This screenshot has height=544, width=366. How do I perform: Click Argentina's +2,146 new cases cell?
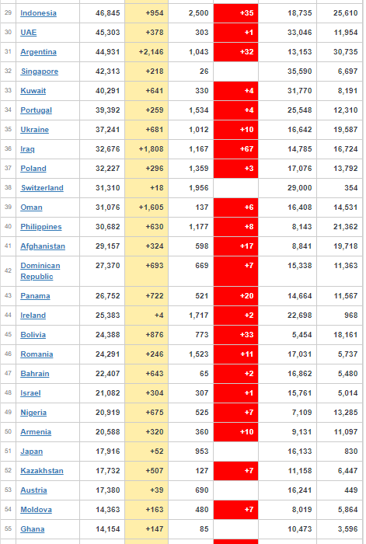tap(146, 52)
